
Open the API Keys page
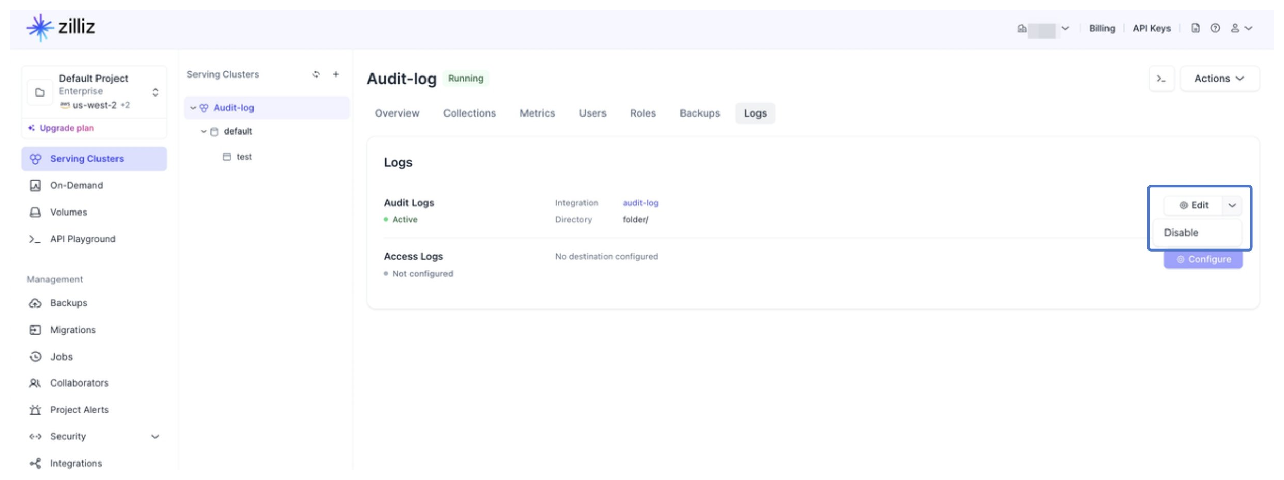tap(1151, 29)
